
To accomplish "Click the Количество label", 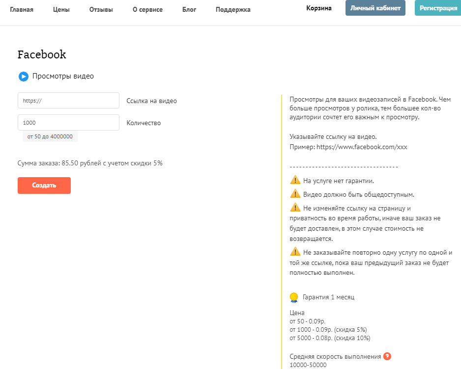I will click(x=144, y=123).
